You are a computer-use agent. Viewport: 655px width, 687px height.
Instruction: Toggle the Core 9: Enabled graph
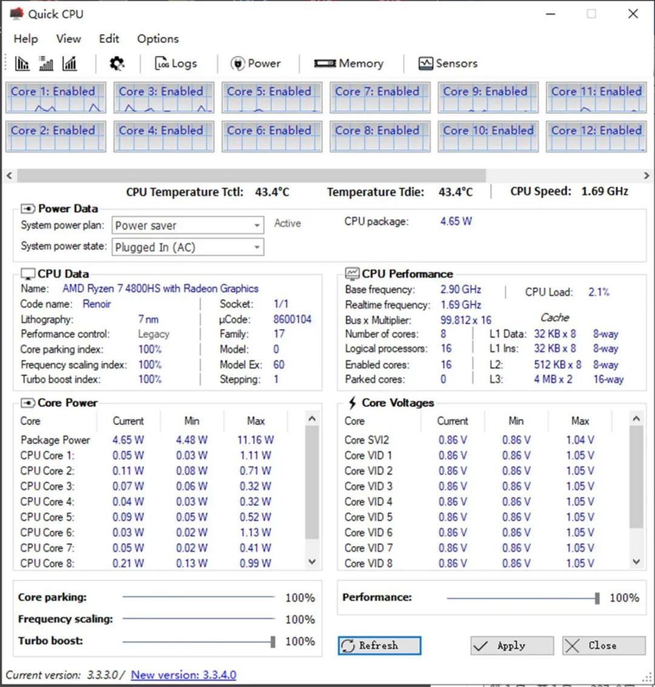pyautogui.click(x=488, y=97)
